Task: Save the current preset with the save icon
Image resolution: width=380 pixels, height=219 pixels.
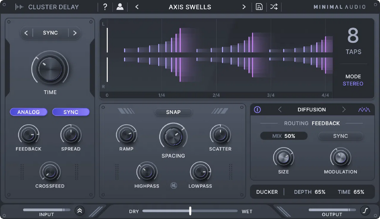Action: pyautogui.click(x=259, y=7)
